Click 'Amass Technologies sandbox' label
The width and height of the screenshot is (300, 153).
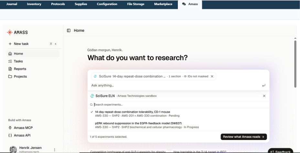pyautogui.click(x=137, y=96)
